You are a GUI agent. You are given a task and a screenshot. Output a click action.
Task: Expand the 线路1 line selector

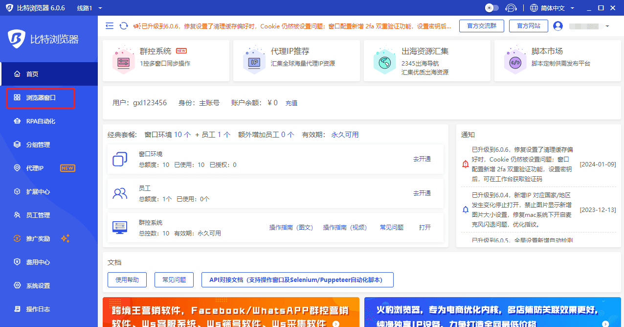click(x=89, y=8)
